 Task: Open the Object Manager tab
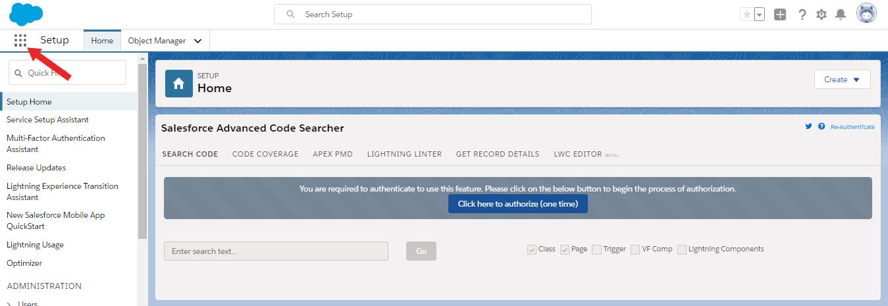click(157, 41)
